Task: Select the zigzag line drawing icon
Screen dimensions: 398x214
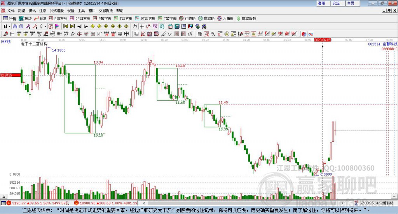Action: click(148, 26)
